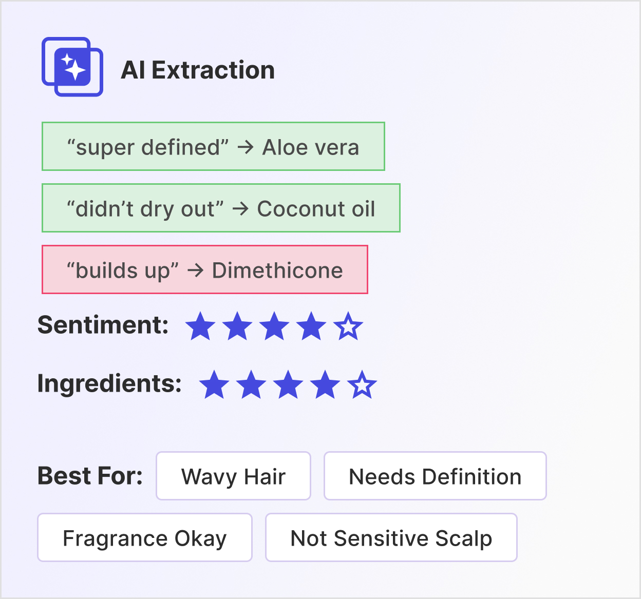Screen dimensions: 641x599
Task: Click the empty fifth Ingredients star
Action: pos(362,384)
